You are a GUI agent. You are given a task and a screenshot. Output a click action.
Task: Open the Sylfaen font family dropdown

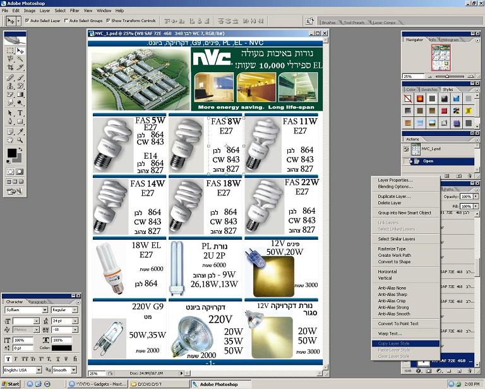(x=45, y=311)
